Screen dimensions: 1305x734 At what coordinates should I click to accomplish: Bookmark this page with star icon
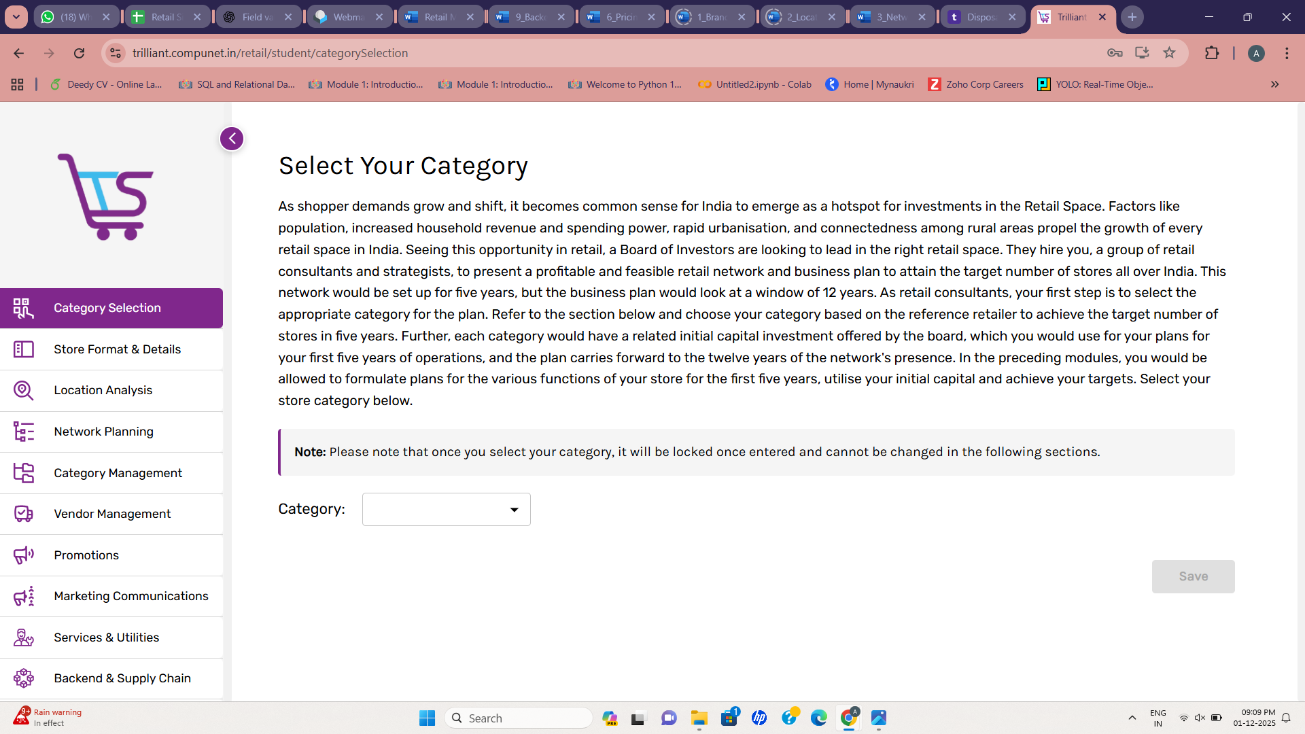[x=1169, y=53]
